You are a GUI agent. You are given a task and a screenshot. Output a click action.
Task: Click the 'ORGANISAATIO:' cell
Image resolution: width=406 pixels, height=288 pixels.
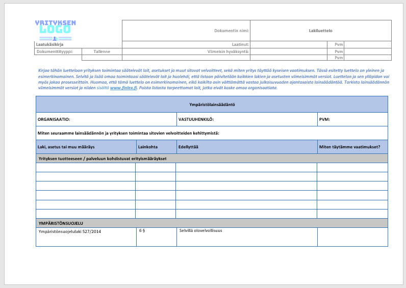[x=107, y=119]
